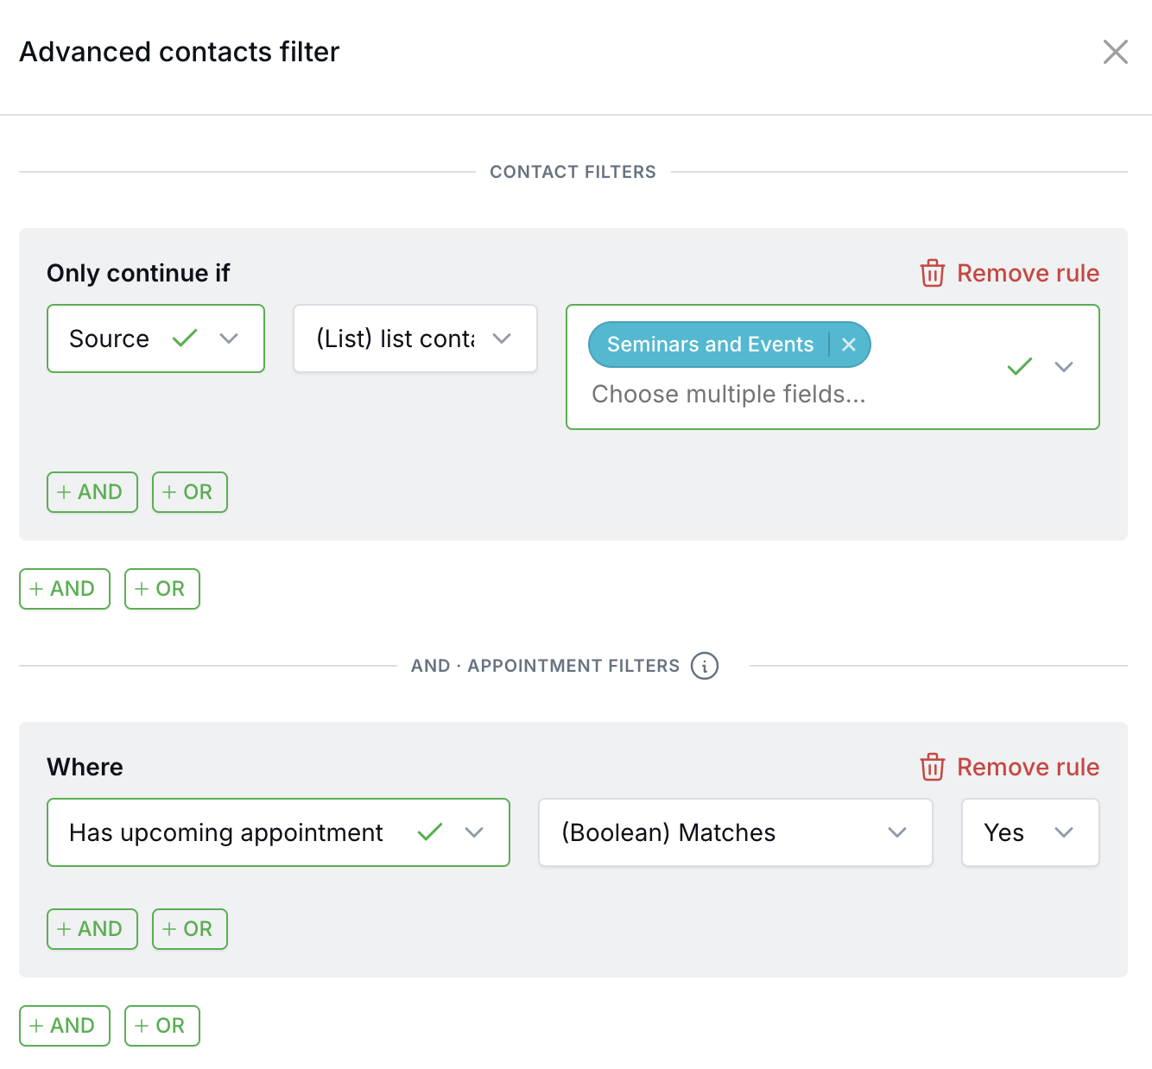This screenshot has height=1069, width=1152.
Task: Remove the Seminars and Events tag
Action: pyautogui.click(x=849, y=345)
